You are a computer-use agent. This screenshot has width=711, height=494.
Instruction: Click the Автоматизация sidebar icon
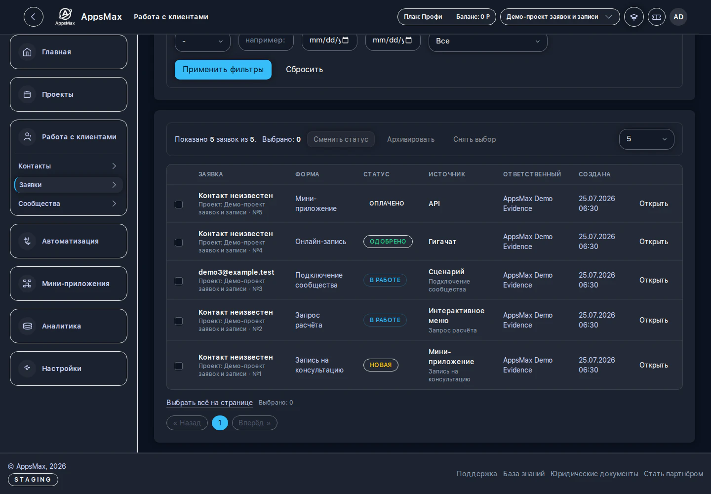point(27,241)
